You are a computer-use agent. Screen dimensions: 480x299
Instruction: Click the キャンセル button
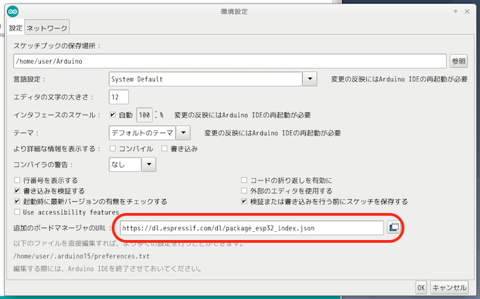(449, 287)
